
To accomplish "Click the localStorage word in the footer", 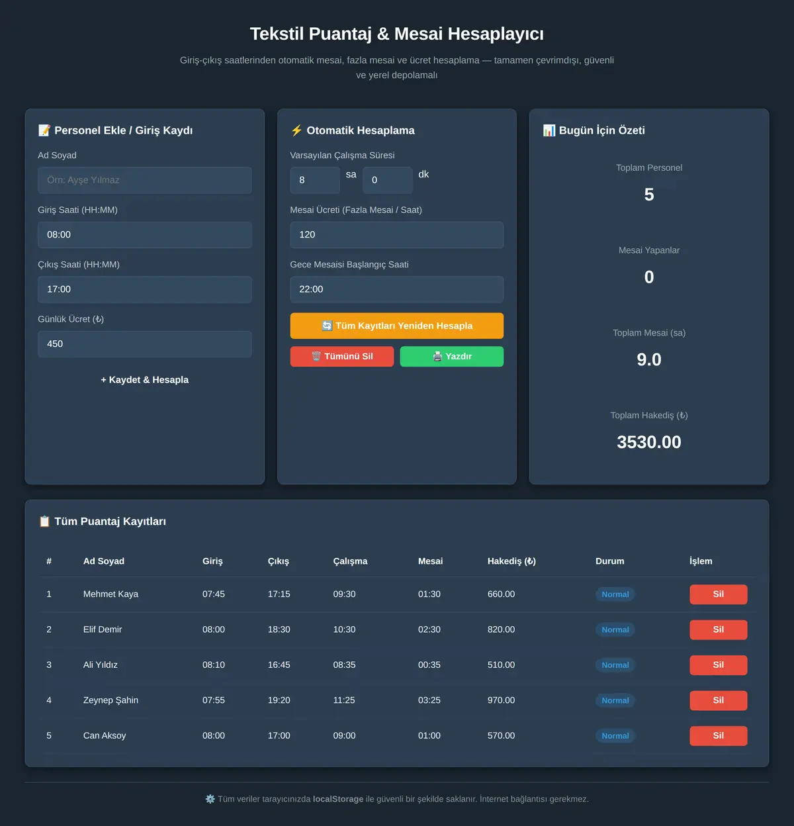I will (x=338, y=799).
